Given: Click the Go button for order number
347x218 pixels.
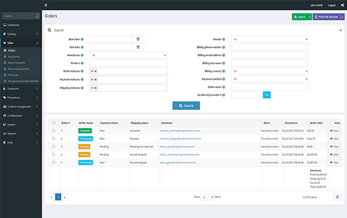Looking at the screenshot, I should pyautogui.click(x=267, y=95).
